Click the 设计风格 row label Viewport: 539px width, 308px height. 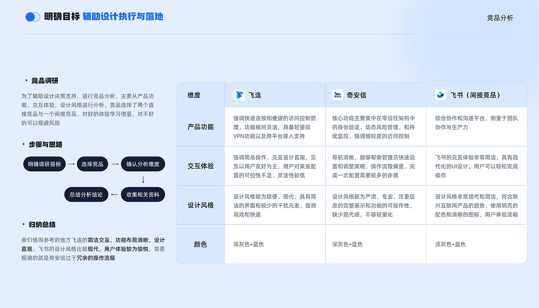[x=200, y=205]
